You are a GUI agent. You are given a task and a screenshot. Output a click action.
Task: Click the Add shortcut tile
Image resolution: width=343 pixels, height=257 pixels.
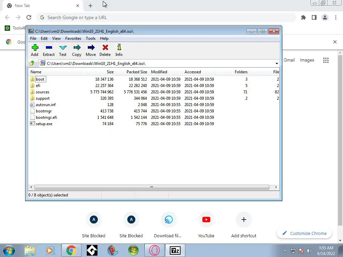point(244,225)
